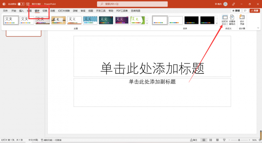Expand the variants gallery More arrow
The height and width of the screenshot is (143, 262).
pos(217,24)
